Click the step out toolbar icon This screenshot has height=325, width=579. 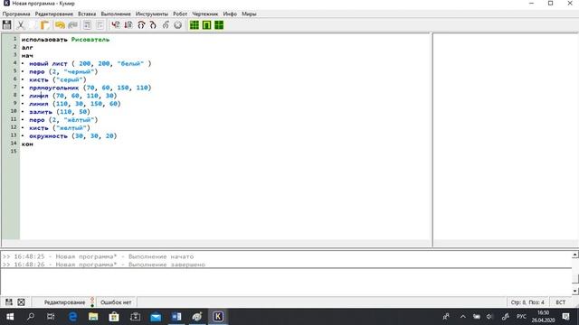click(x=166, y=25)
